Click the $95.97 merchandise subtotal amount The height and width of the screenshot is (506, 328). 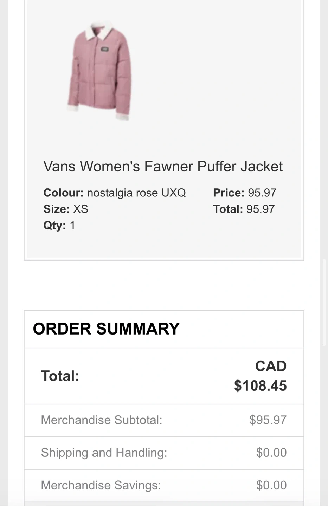(268, 420)
